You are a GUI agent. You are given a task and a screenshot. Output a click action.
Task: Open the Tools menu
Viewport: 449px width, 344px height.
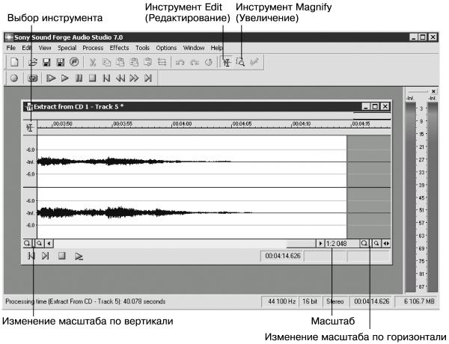pos(142,48)
